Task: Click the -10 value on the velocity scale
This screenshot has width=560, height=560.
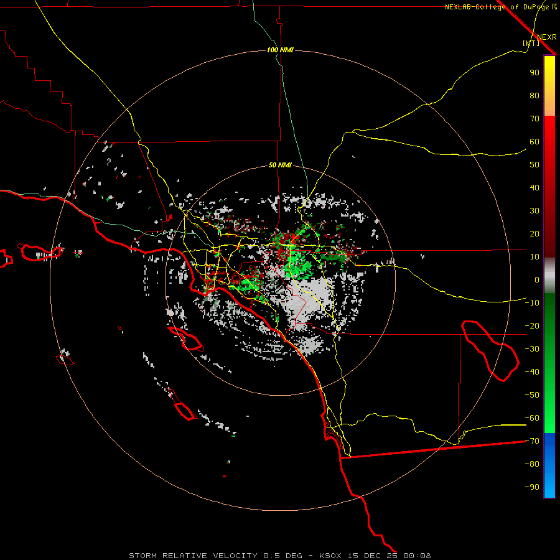Action: (532, 303)
